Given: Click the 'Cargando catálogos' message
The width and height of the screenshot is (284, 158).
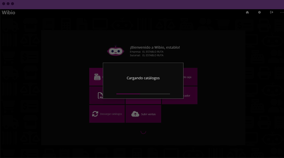Looking at the screenshot, I should pos(143,78).
